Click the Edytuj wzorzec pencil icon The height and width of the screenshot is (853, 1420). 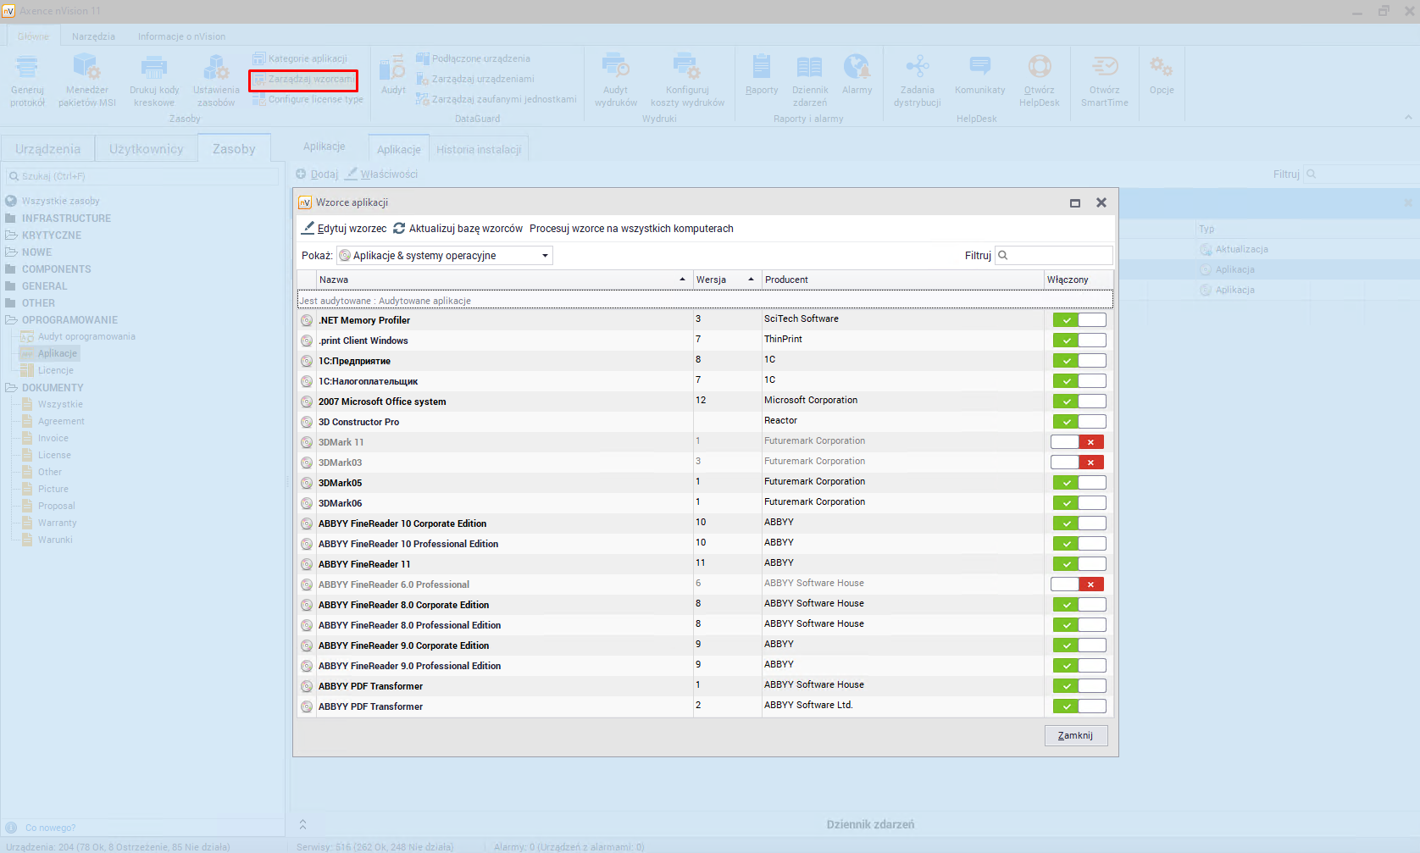pos(308,228)
